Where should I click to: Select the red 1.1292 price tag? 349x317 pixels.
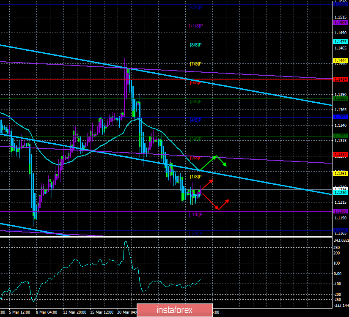click(x=341, y=155)
